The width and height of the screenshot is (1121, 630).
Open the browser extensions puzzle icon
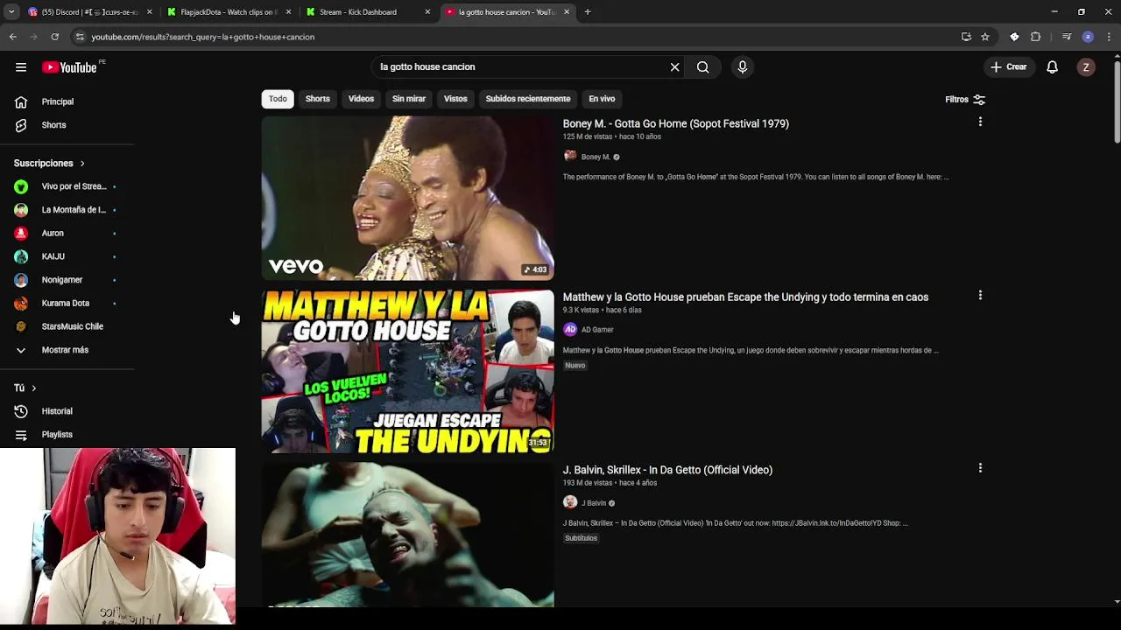pyautogui.click(x=1035, y=37)
